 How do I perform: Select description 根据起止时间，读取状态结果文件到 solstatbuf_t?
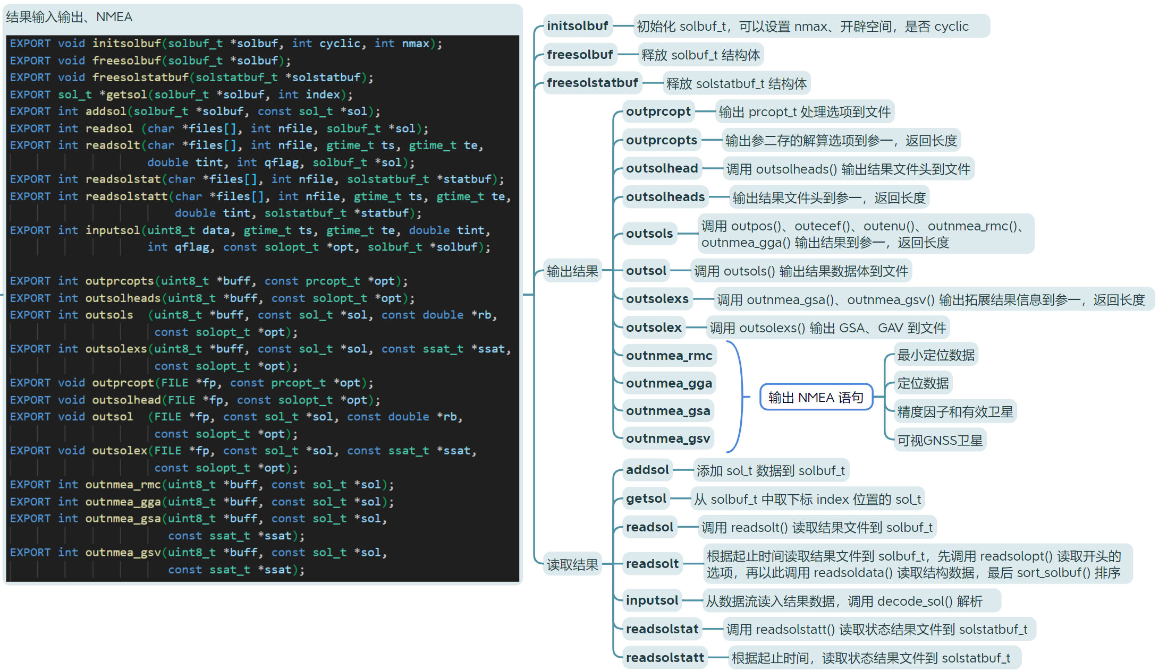tap(874, 658)
